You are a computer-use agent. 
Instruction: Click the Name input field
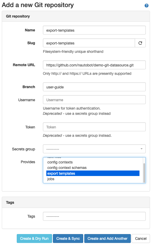(94, 30)
